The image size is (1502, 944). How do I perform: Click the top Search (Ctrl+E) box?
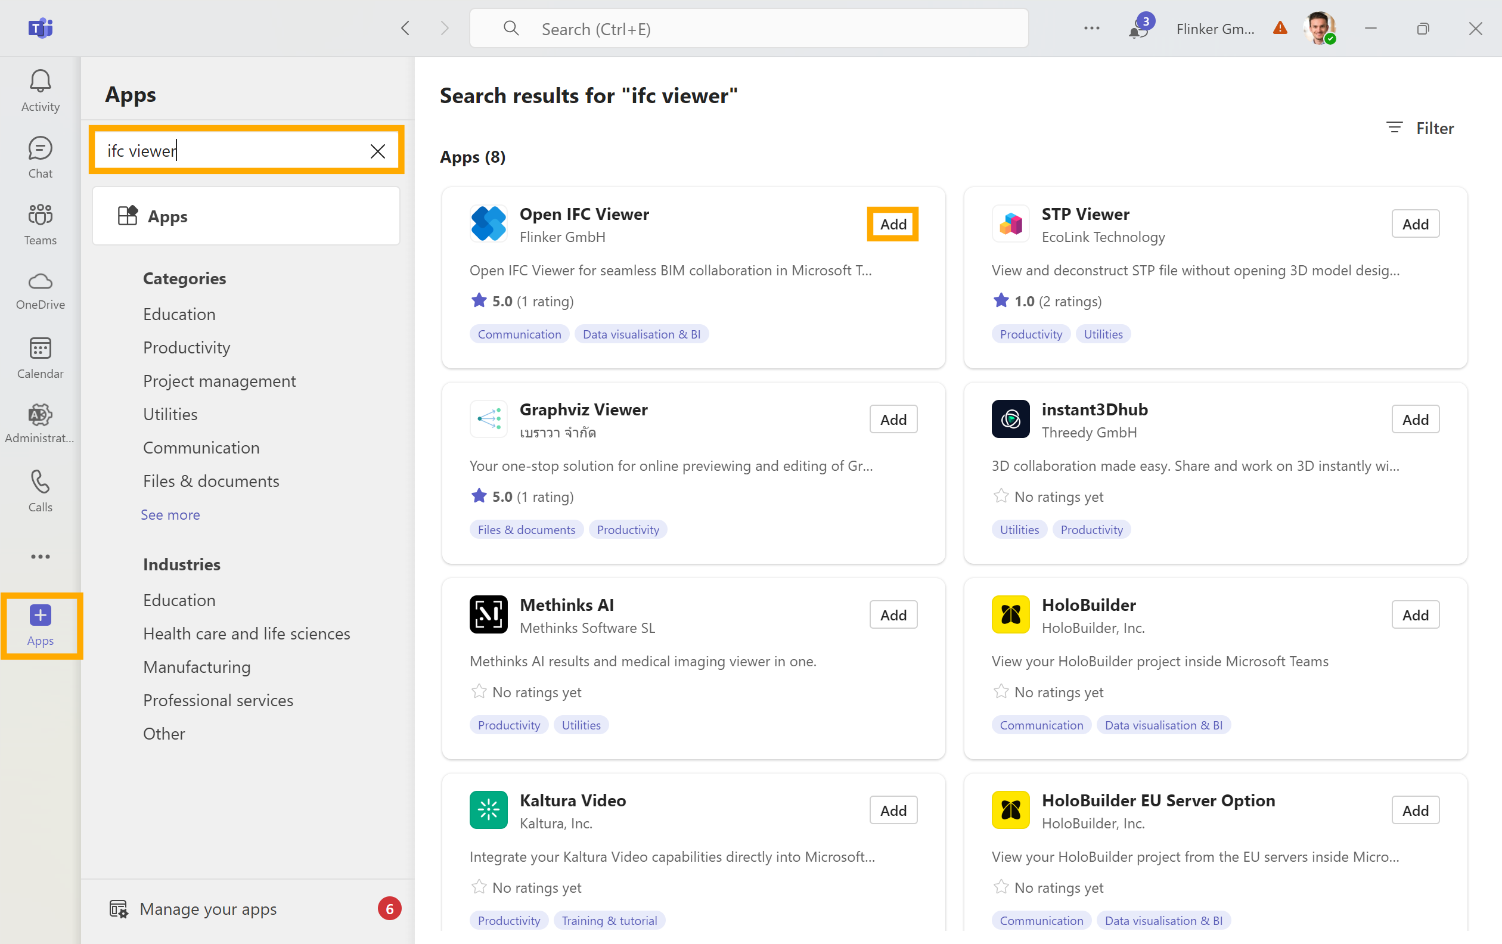(x=749, y=29)
